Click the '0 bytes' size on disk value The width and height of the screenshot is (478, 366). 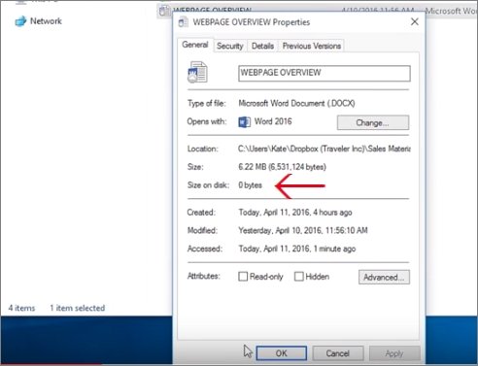pyautogui.click(x=250, y=185)
